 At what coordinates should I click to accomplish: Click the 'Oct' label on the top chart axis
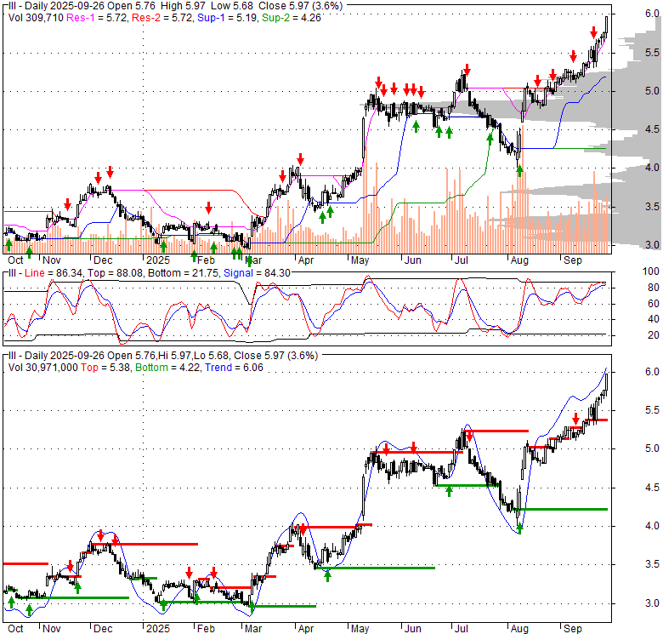click(x=15, y=260)
